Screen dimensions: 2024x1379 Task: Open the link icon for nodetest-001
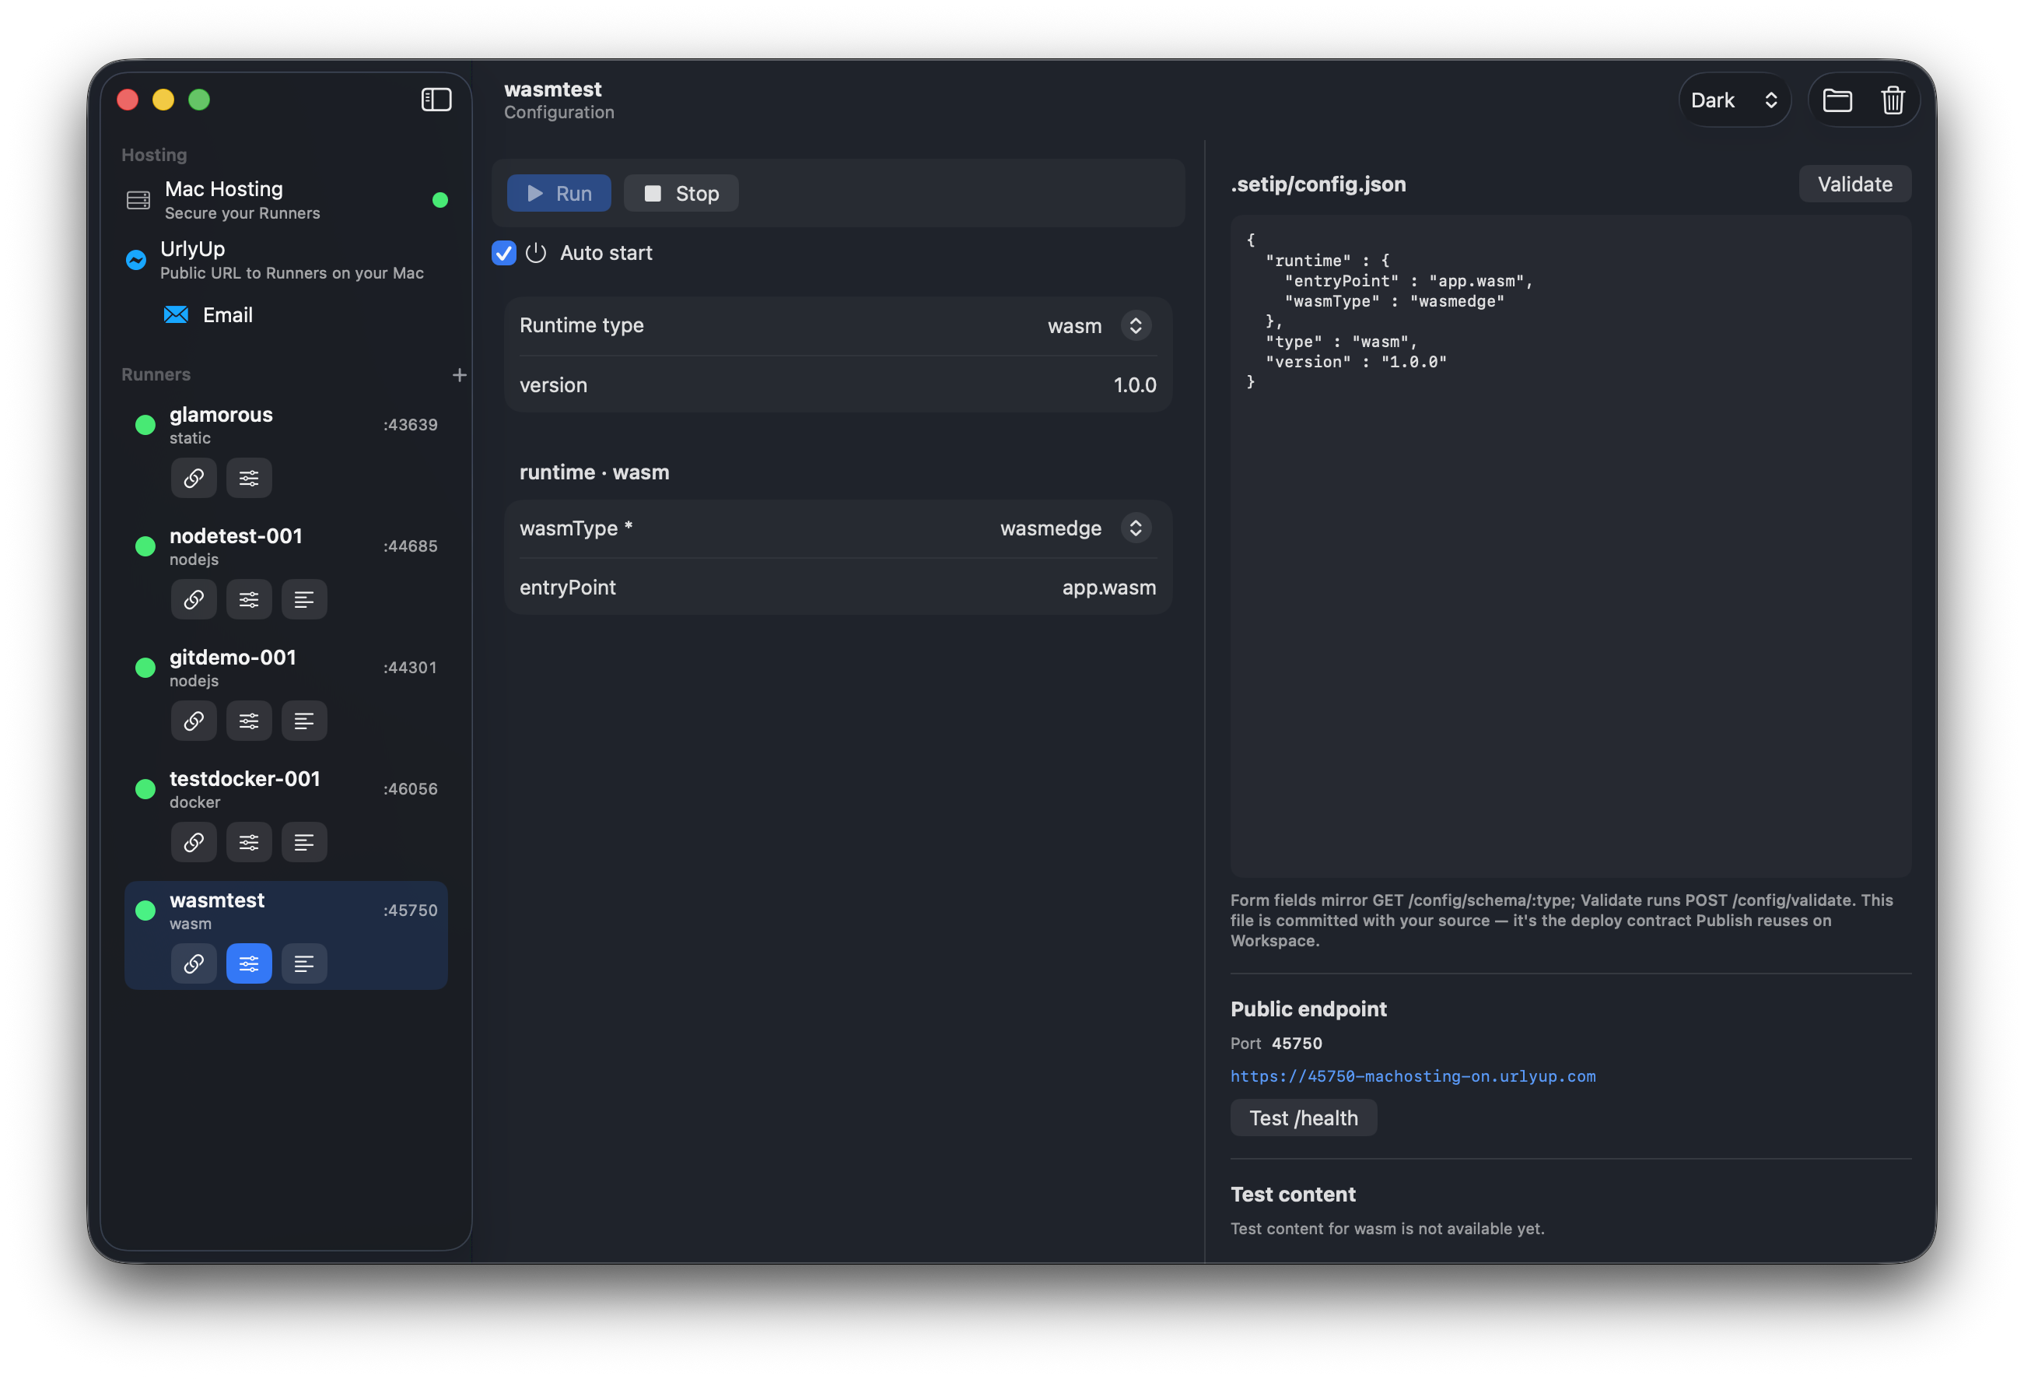(x=194, y=599)
